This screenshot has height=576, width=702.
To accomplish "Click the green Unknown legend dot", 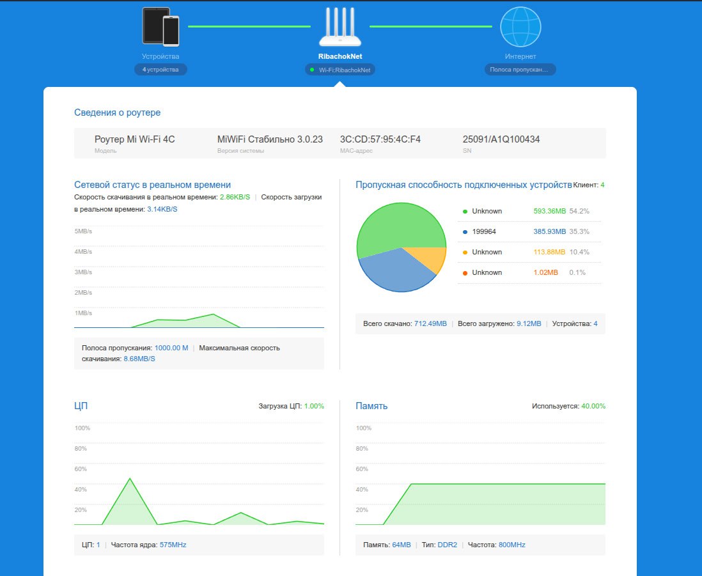I will pyautogui.click(x=465, y=211).
